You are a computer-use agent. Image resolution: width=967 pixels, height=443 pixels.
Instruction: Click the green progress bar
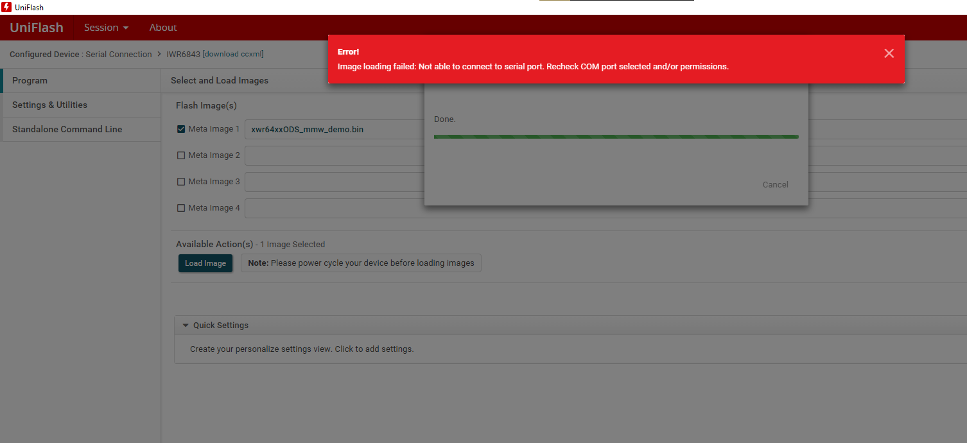tap(616, 137)
